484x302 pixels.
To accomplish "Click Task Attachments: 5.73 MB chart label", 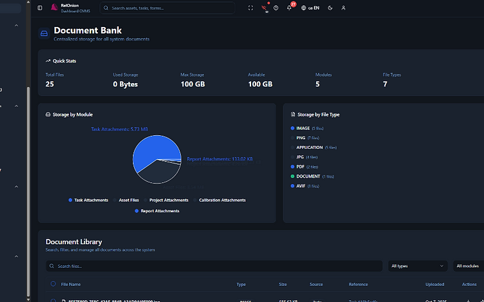I will point(119,129).
